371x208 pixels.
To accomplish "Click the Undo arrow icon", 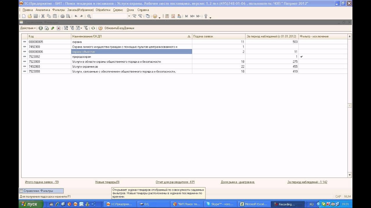I will point(76,16).
